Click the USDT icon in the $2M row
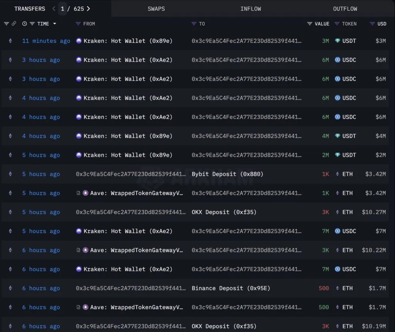The width and height of the screenshot is (395, 332). [x=337, y=155]
